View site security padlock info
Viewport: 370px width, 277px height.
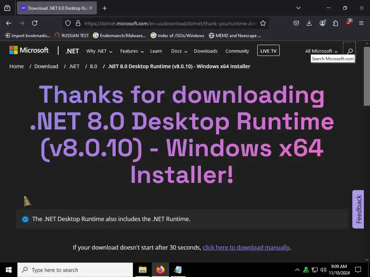tap(78, 23)
